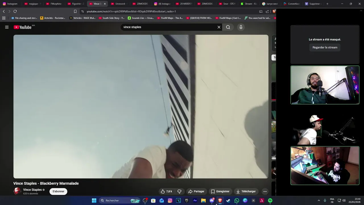
Task: Click the taskbar Rechercher search box
Action: point(120,200)
